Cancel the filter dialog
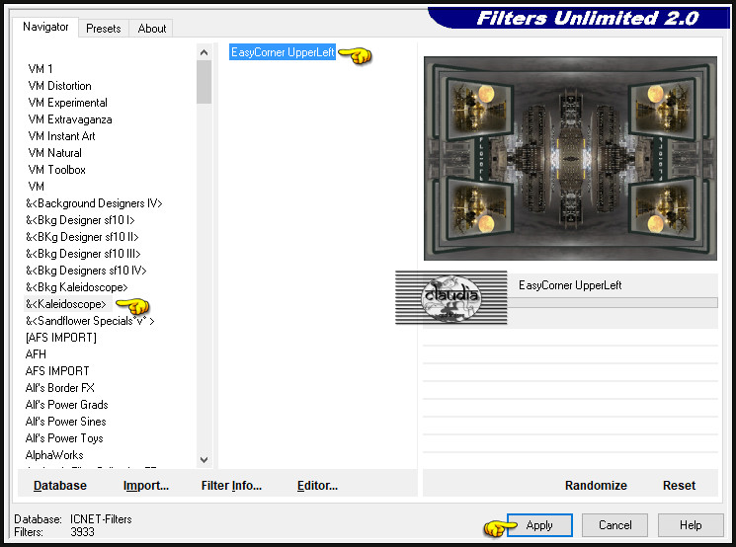Screen dimensions: 736x547 click(x=614, y=525)
